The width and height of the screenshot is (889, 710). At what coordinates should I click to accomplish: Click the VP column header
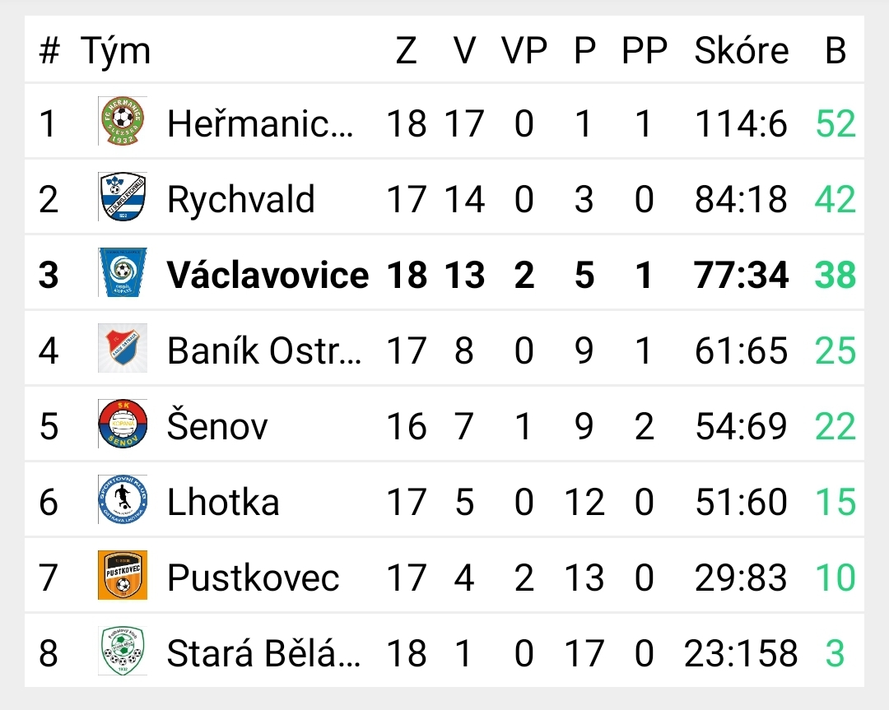(x=524, y=50)
